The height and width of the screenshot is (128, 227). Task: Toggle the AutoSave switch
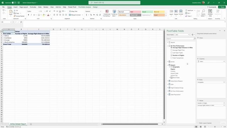coord(14,3)
